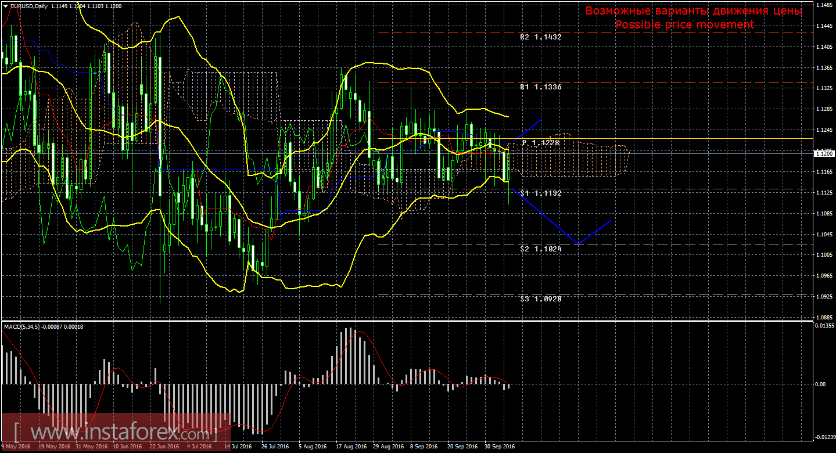Select the S1 1.1132 support label
This screenshot has width=836, height=453.
pyautogui.click(x=541, y=192)
